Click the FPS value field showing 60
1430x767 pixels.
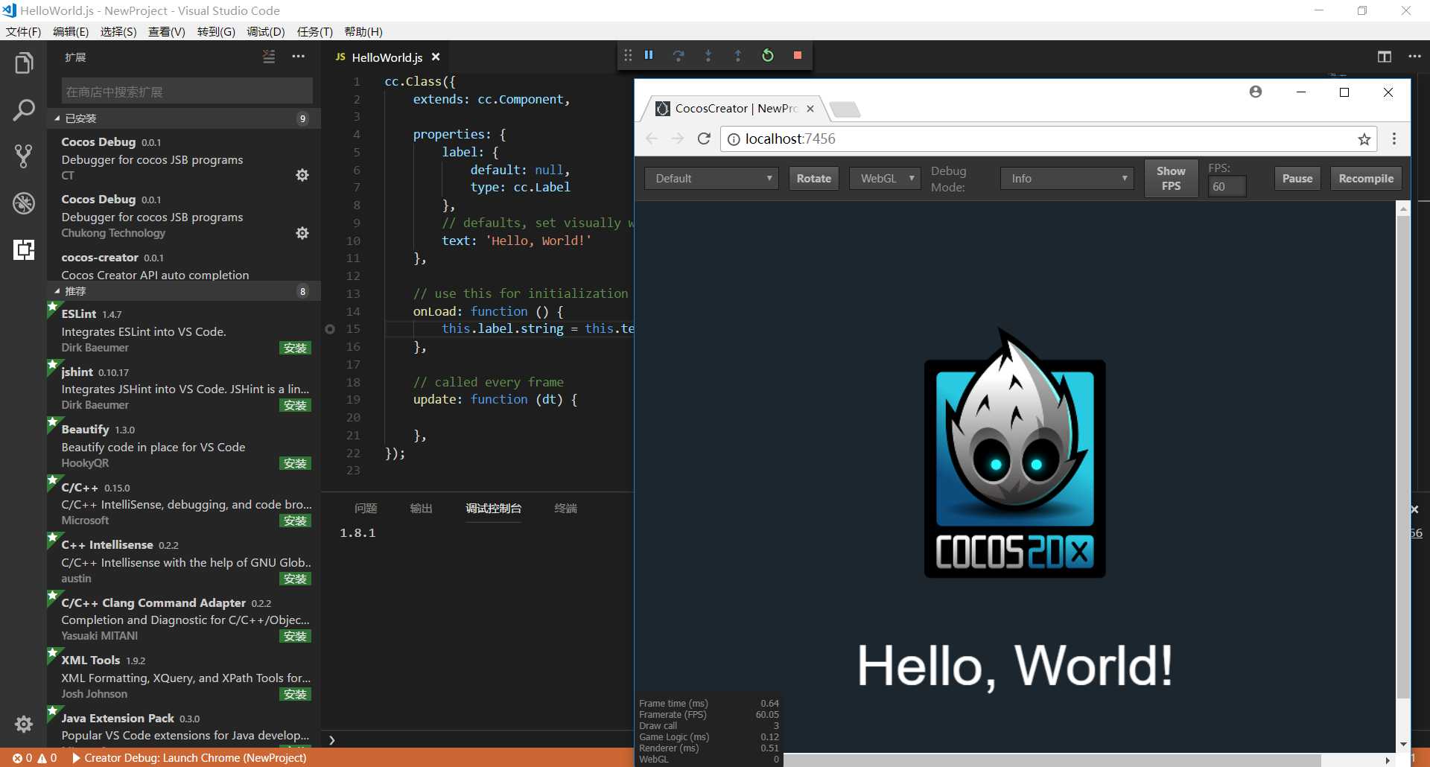[x=1227, y=187]
